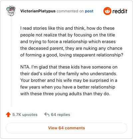Follow the blue "post" link
Image resolution: width=133 pixels, height=139 pixels.
89,11
